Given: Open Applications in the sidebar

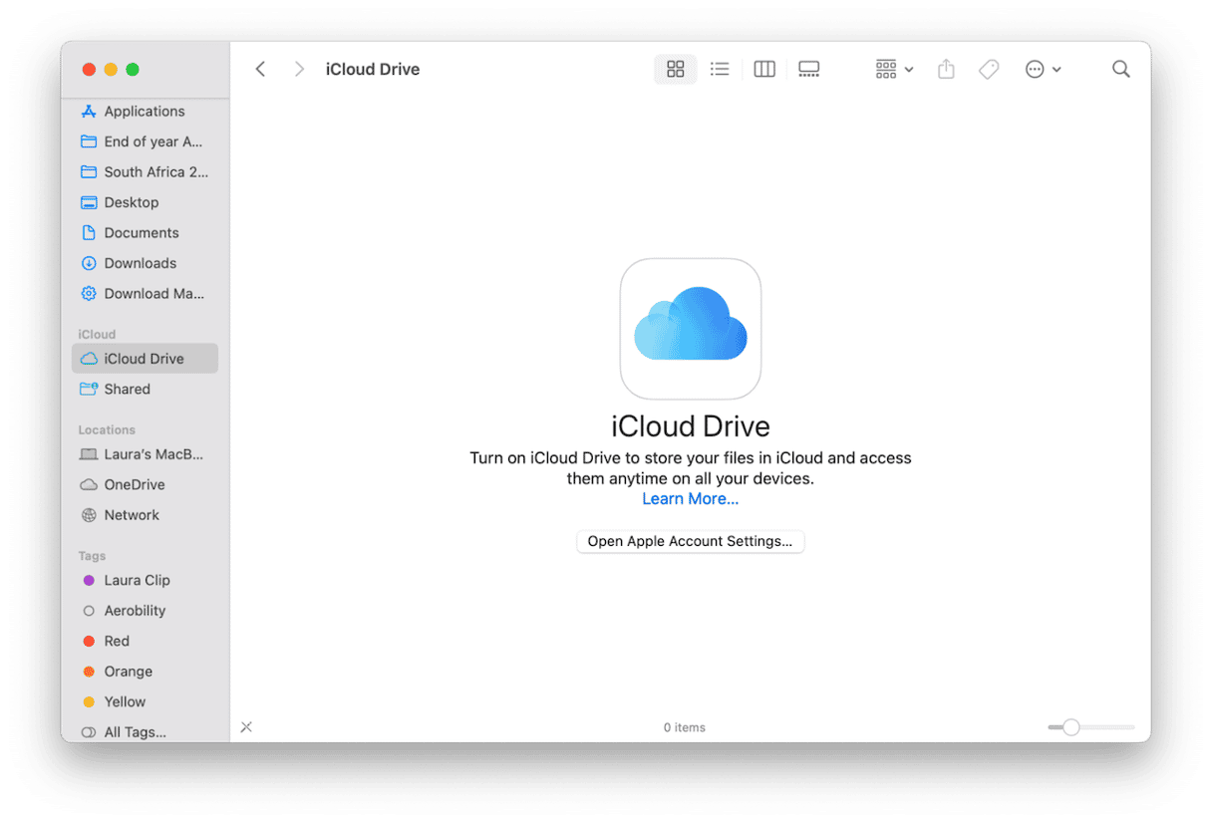Looking at the screenshot, I should point(144,112).
